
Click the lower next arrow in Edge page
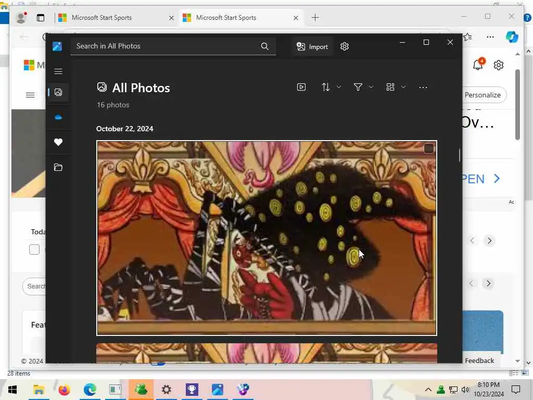point(488,283)
